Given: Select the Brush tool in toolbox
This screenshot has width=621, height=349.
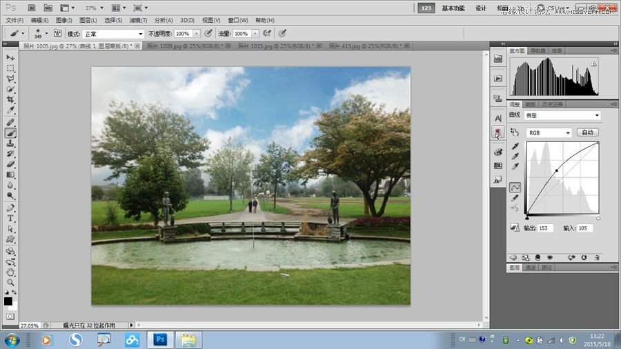Looking at the screenshot, I should (10, 133).
